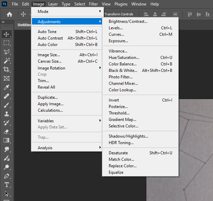The image size is (213, 201).
Task: Choose Canvas Size command
Action: coord(67,61)
